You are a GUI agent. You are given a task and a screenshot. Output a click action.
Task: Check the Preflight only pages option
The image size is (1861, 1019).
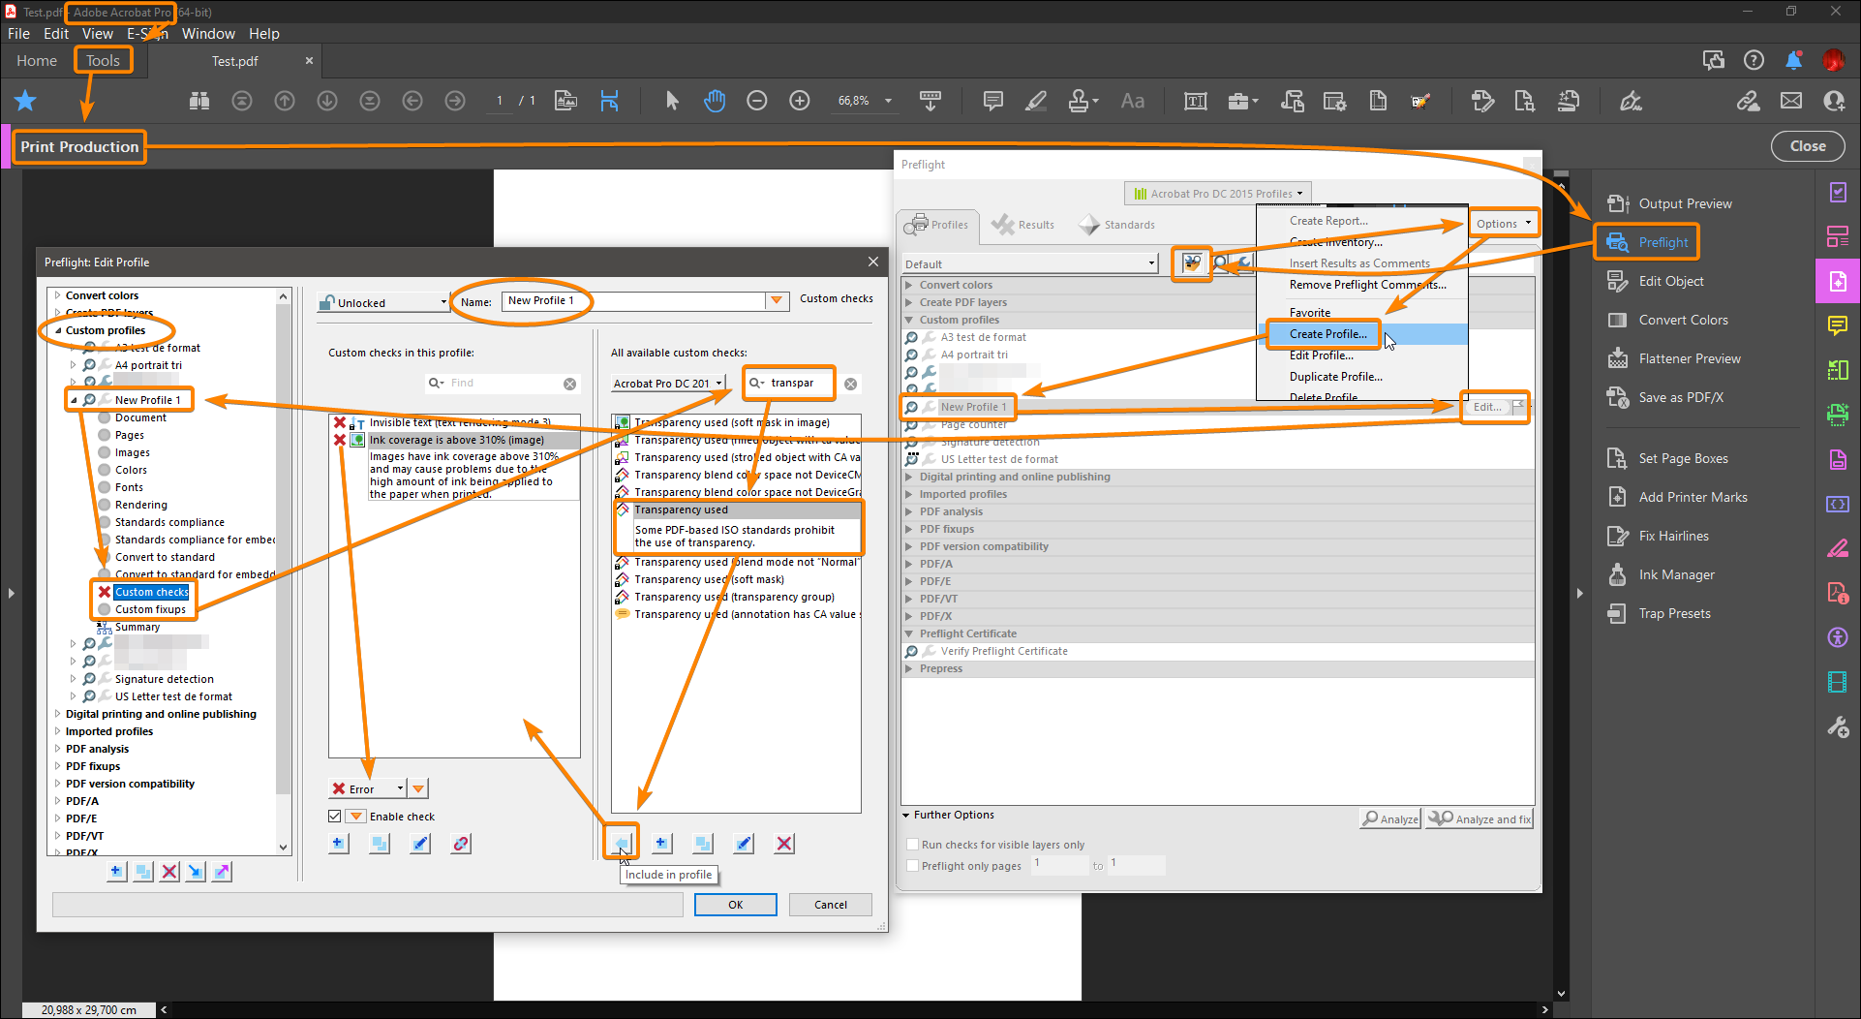(911, 865)
